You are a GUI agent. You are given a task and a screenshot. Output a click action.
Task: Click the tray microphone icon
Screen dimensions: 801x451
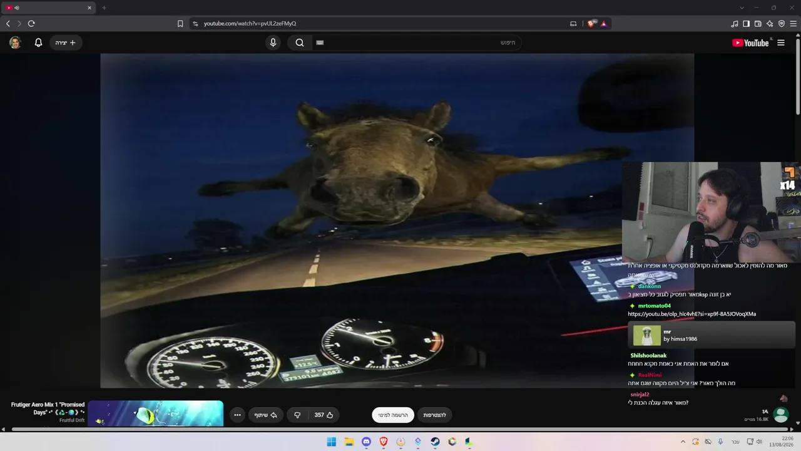click(x=721, y=442)
